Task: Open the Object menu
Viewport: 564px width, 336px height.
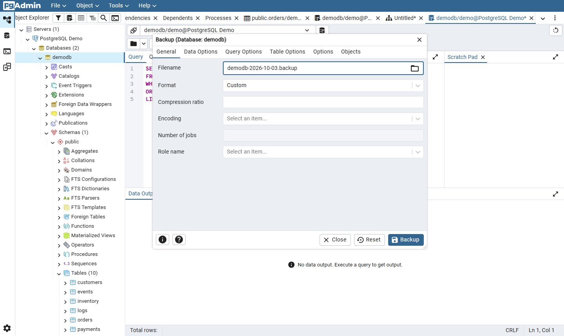Action: 88,5
